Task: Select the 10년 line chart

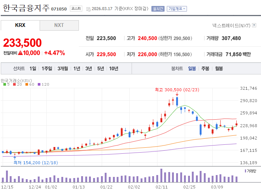Action: click(114, 68)
